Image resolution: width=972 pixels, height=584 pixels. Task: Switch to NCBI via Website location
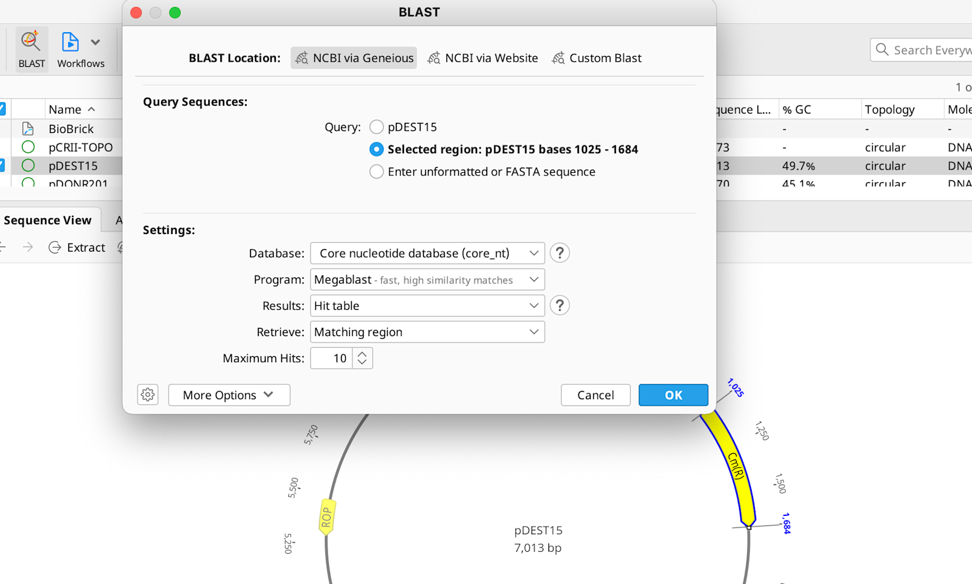click(483, 58)
